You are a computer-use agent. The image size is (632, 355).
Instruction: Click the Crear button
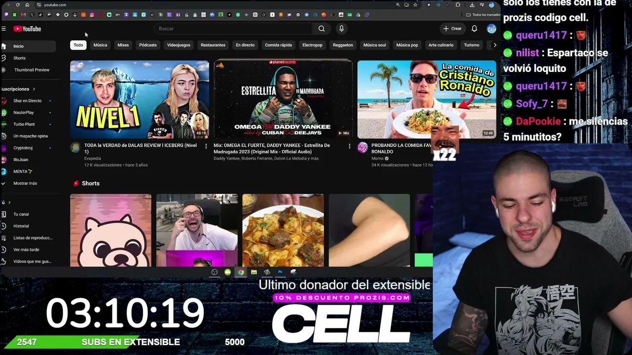tap(452, 29)
